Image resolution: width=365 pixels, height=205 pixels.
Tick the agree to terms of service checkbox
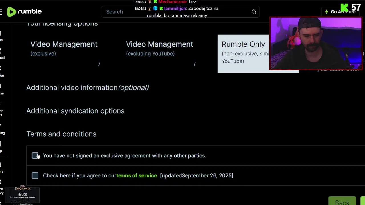(35, 175)
